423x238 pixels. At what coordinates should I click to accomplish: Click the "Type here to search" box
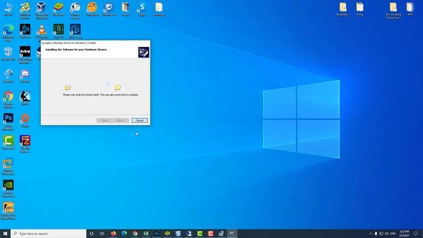(x=48, y=233)
